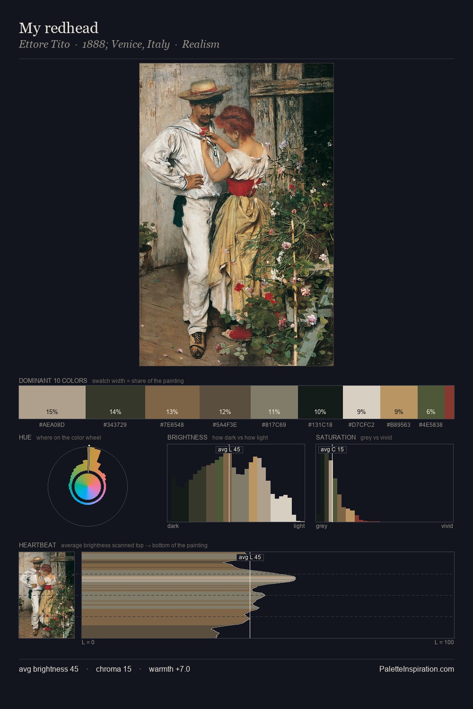Select the #7E6548 brown swatch
This screenshot has height=709, width=473.
coord(172,402)
